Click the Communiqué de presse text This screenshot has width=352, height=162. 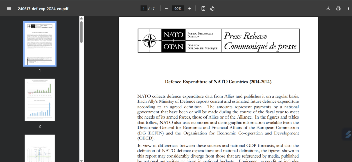coord(260,46)
